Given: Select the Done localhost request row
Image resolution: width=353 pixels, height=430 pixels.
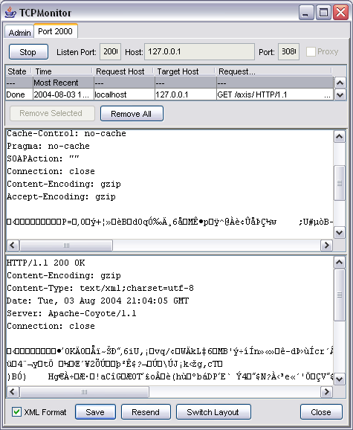Looking at the screenshot, I should [x=169, y=94].
